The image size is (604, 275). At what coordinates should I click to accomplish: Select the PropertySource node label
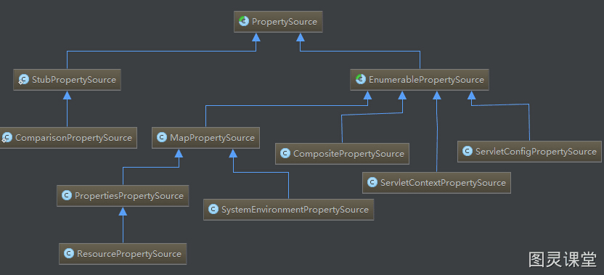click(285, 22)
